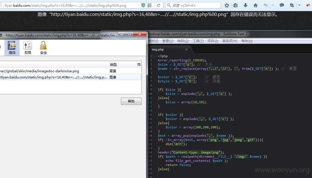Click the error_reporting(E_ERROR) code line
This screenshot has height=178, width=312.
click(x=182, y=60)
